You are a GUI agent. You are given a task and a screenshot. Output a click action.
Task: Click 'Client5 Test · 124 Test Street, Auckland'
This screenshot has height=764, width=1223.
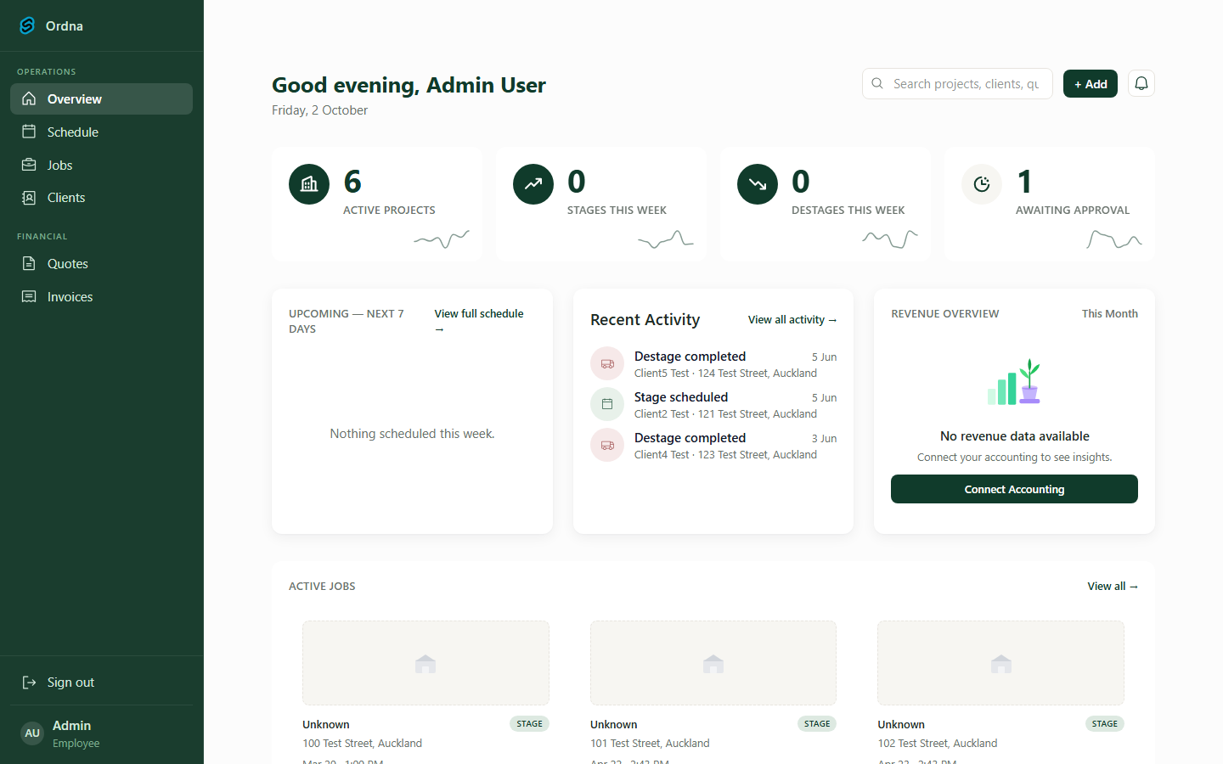(x=725, y=374)
